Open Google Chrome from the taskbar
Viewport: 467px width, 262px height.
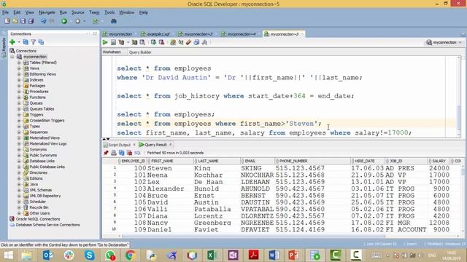(x=130, y=255)
